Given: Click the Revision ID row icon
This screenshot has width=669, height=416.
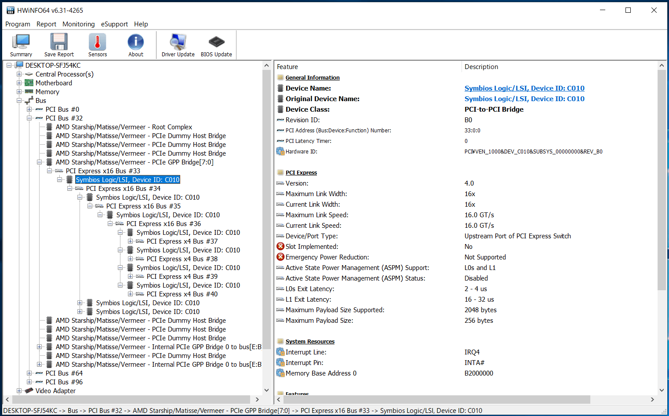Looking at the screenshot, I should coord(280,120).
